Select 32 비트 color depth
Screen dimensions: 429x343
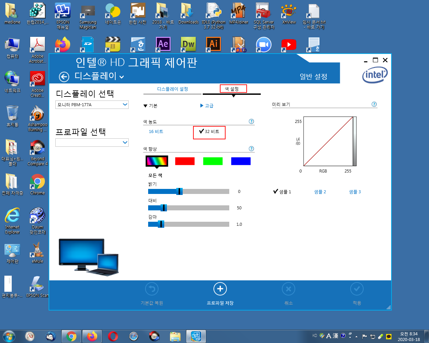pos(209,132)
